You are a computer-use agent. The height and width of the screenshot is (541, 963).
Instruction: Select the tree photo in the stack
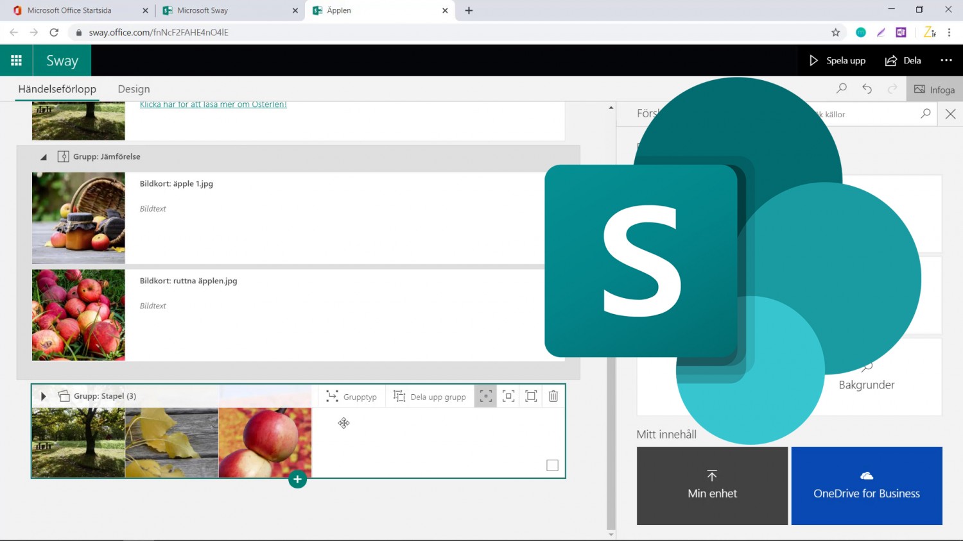[x=78, y=442]
